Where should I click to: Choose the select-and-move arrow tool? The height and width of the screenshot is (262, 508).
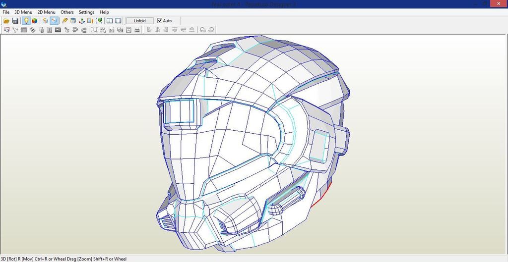[6, 30]
